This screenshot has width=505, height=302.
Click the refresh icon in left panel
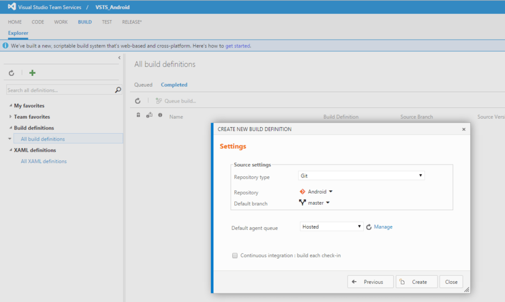pyautogui.click(x=11, y=73)
